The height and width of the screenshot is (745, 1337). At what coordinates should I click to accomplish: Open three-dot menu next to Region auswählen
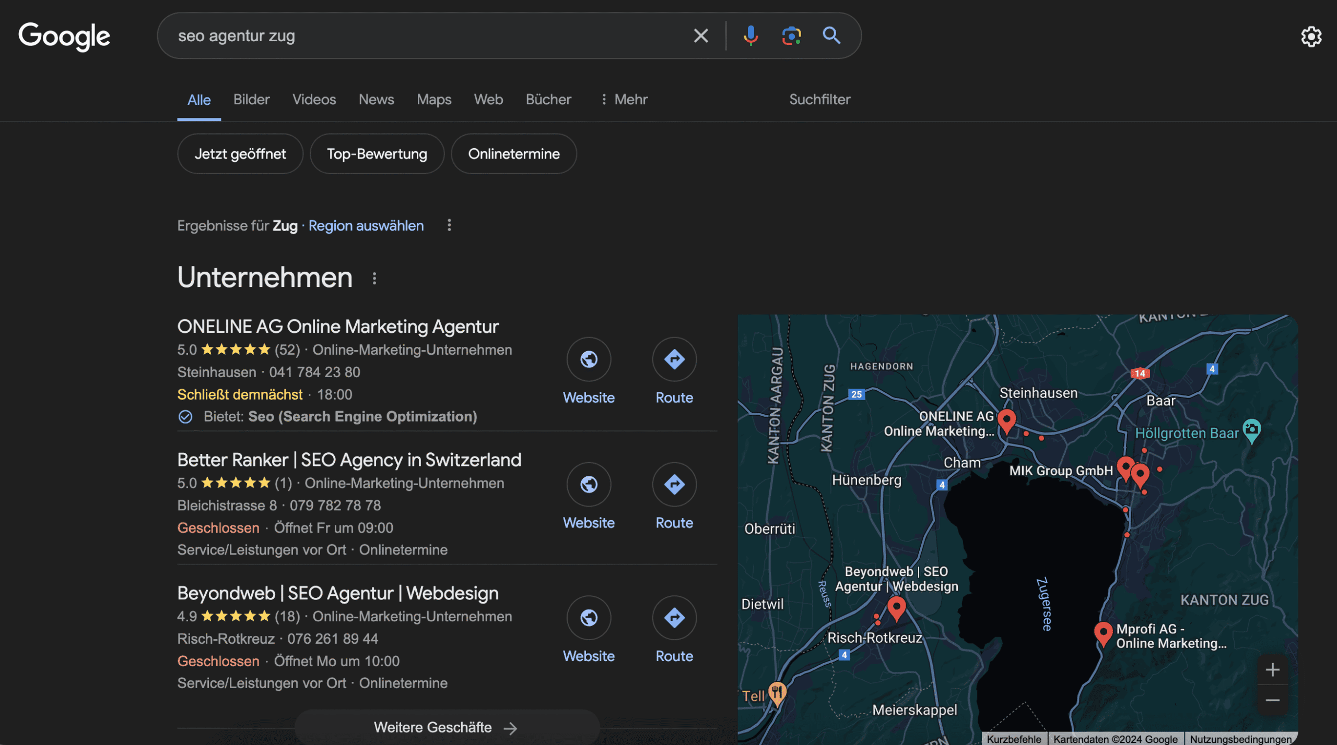(x=449, y=225)
